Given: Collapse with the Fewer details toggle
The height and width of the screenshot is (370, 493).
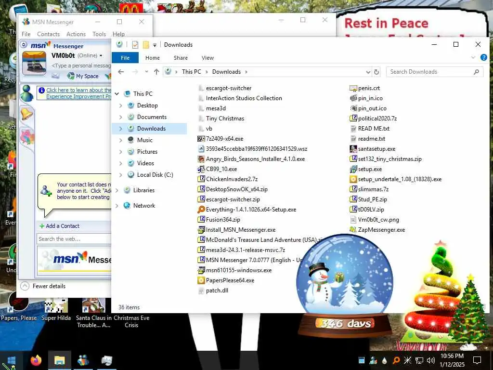Looking at the screenshot, I should [43, 286].
